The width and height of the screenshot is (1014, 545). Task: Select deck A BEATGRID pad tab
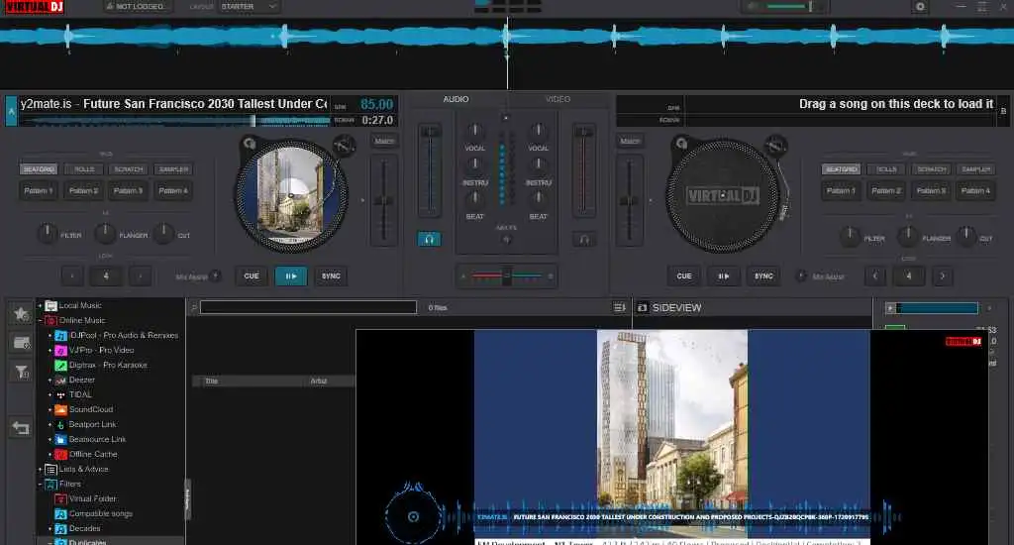(x=39, y=168)
